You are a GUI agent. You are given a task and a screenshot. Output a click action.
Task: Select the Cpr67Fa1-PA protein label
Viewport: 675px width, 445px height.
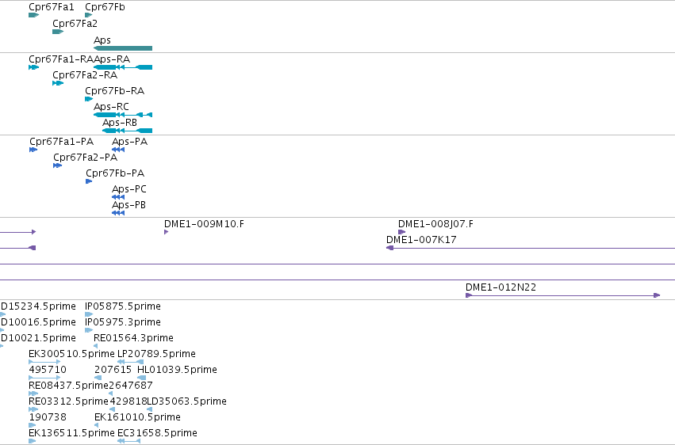(62, 141)
